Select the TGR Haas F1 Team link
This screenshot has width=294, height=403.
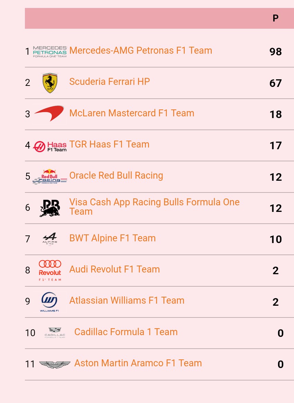tap(109, 144)
